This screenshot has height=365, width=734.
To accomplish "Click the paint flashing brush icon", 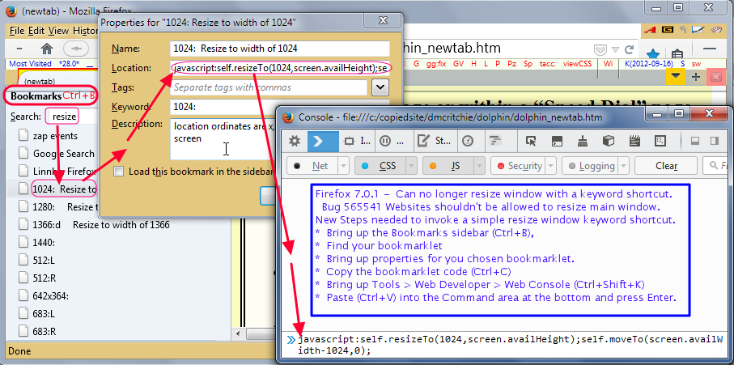I will [x=583, y=141].
